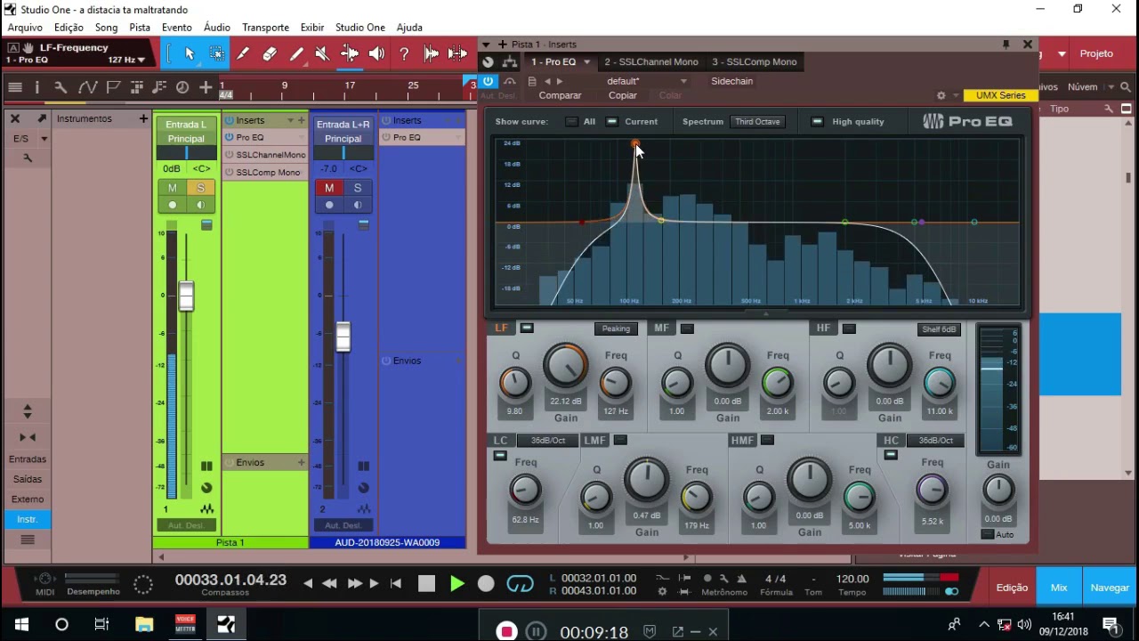
Task: Start playback with the Play button
Action: pos(456,584)
